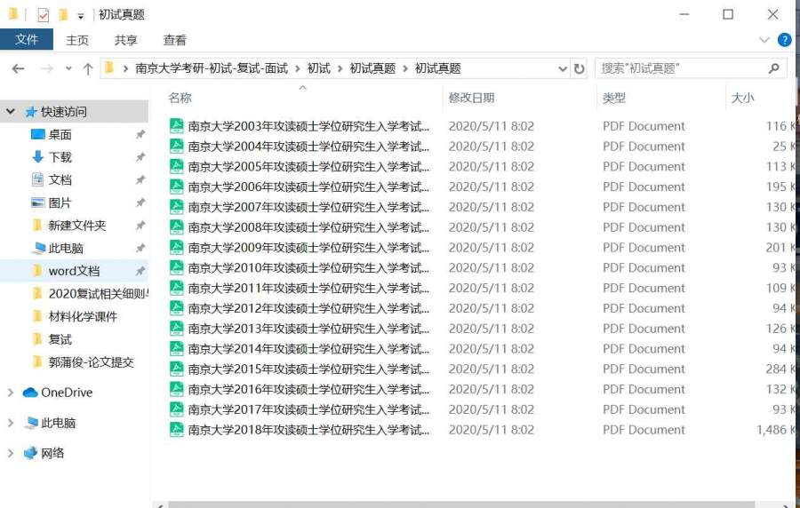Select file name 南京大学2013年攻读硕士学位研究生入学考试
This screenshot has width=800, height=508.
tap(308, 329)
